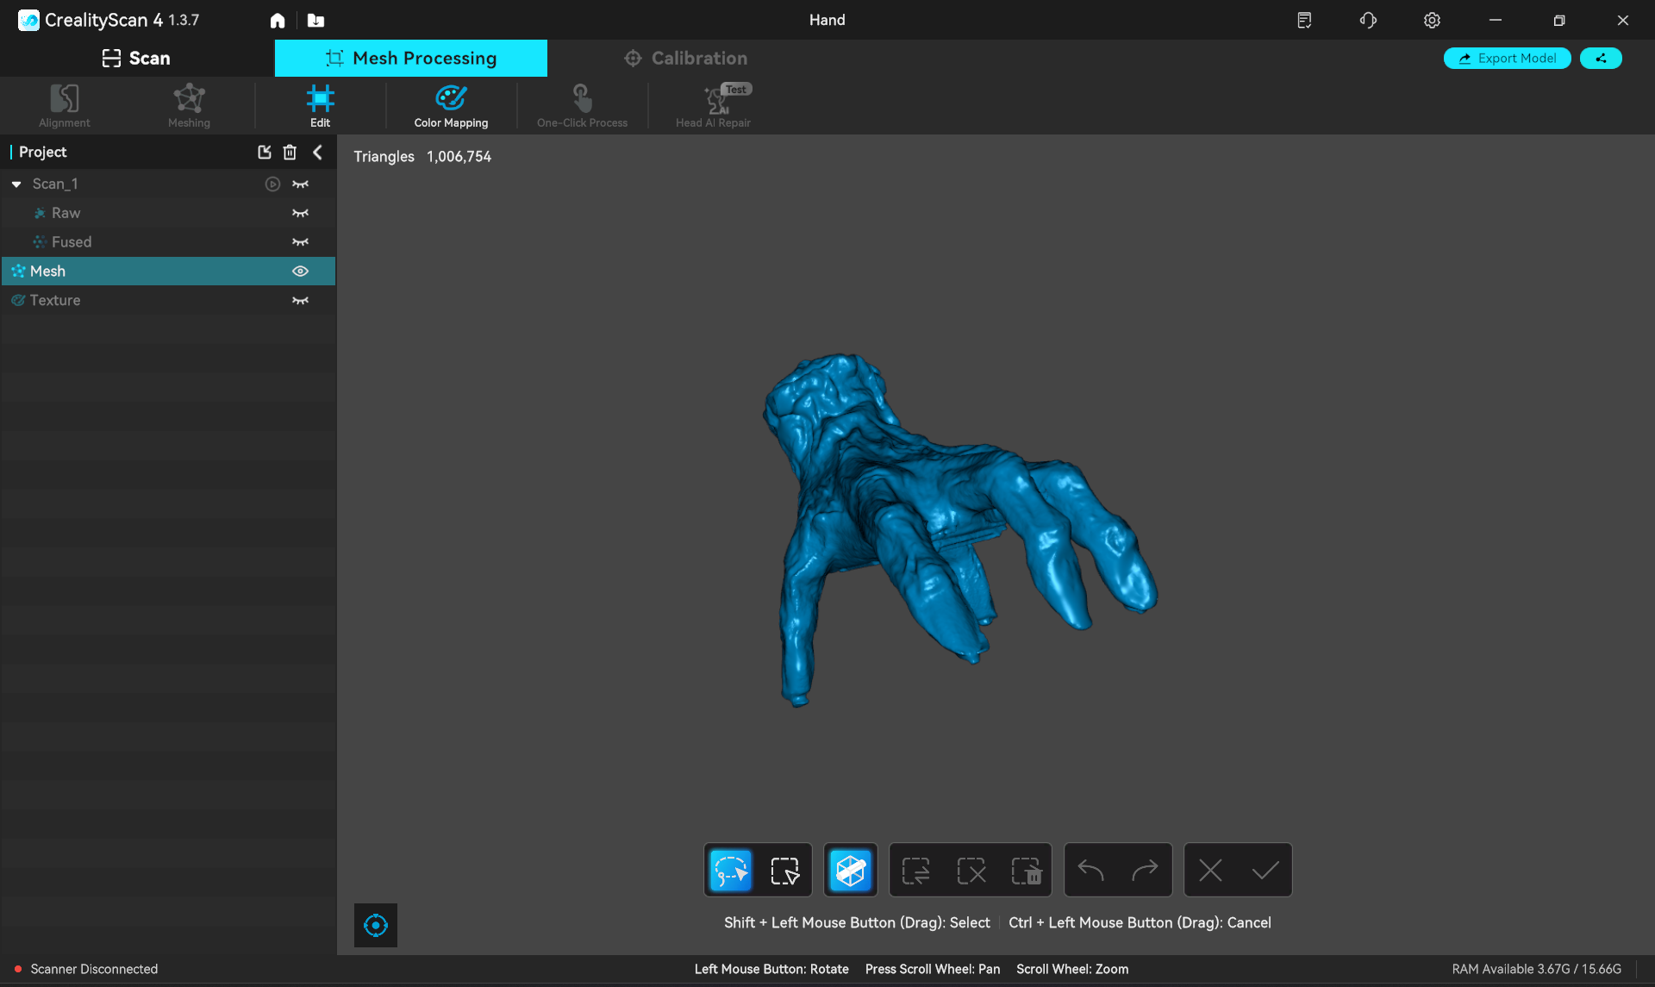Click the undo arrow
Viewport: 1655px width, 987px height.
click(1090, 871)
